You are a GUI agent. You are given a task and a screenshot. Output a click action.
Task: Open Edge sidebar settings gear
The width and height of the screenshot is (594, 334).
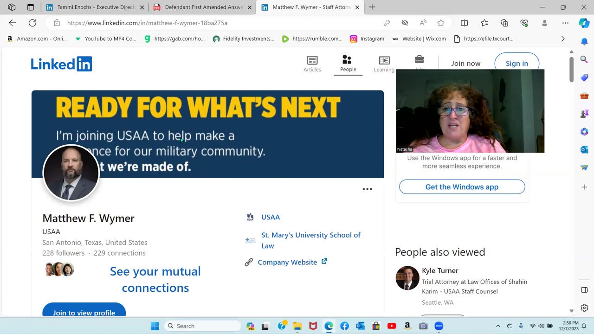coord(584,308)
